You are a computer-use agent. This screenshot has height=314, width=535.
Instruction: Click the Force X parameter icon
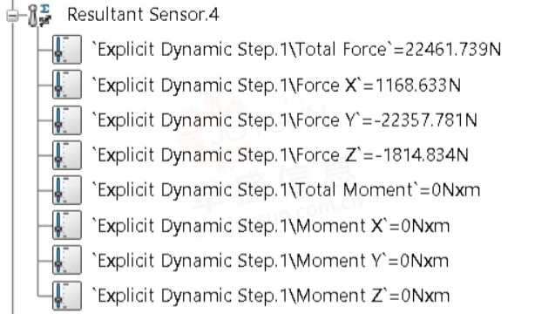click(x=67, y=85)
